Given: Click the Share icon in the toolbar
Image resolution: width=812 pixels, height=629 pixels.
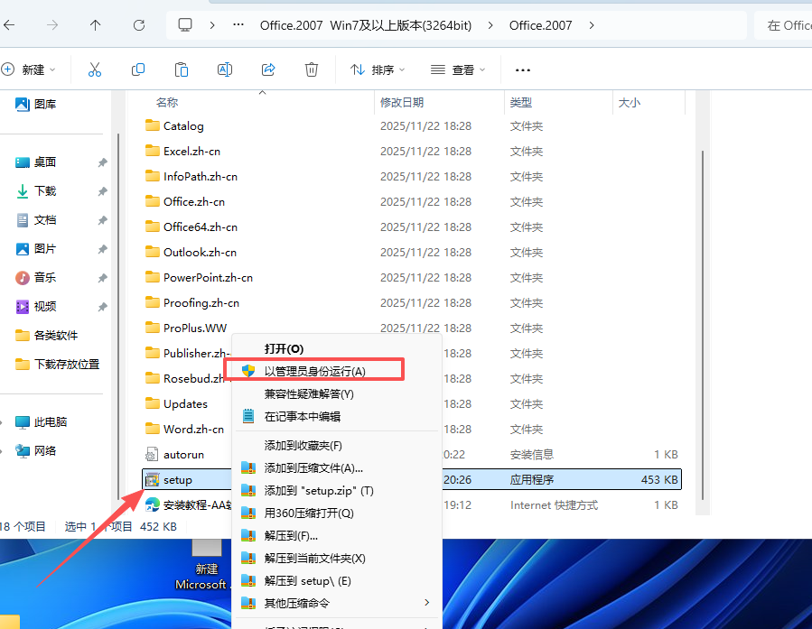Looking at the screenshot, I should coord(267,69).
